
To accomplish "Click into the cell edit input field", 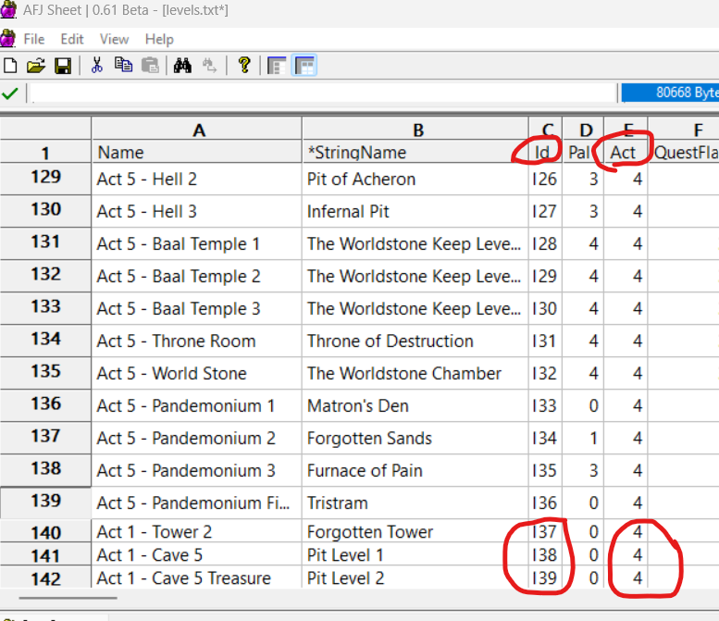I will point(323,93).
